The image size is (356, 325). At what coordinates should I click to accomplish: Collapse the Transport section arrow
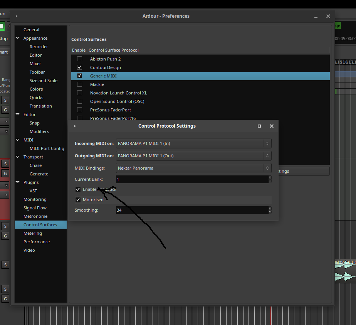[x=18, y=157]
